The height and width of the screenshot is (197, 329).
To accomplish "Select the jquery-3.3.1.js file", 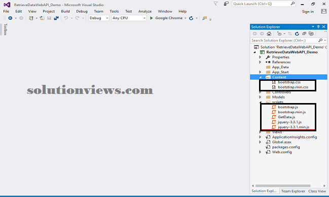I will click(289, 122).
